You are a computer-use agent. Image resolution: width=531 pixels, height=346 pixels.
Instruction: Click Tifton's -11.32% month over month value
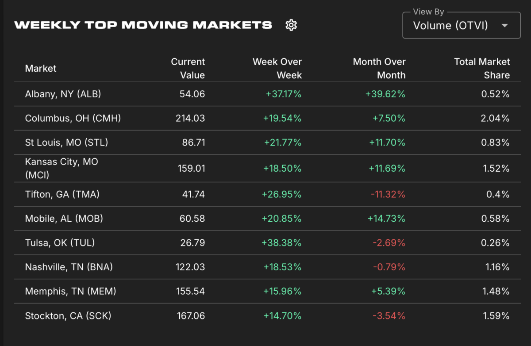[x=387, y=194]
